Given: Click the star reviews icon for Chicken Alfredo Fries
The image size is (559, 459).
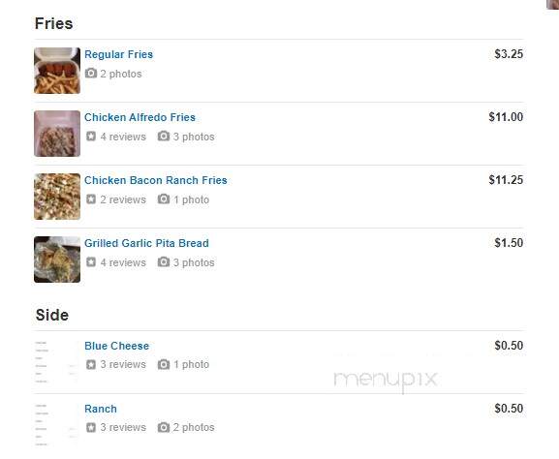Looking at the screenshot, I should pos(91,137).
